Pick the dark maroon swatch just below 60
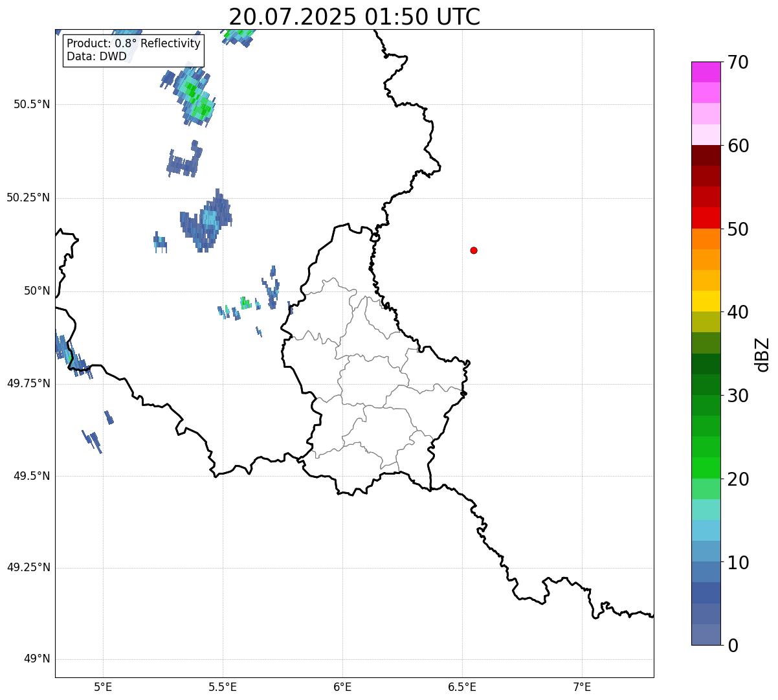Viewport: 778px width, 700px height. (x=706, y=155)
